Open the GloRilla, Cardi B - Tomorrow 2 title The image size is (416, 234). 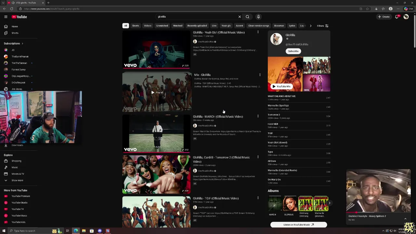221,159
